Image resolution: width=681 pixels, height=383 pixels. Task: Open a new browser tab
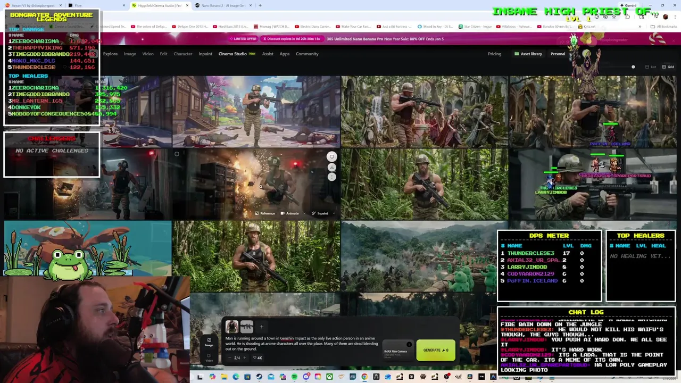point(260,5)
